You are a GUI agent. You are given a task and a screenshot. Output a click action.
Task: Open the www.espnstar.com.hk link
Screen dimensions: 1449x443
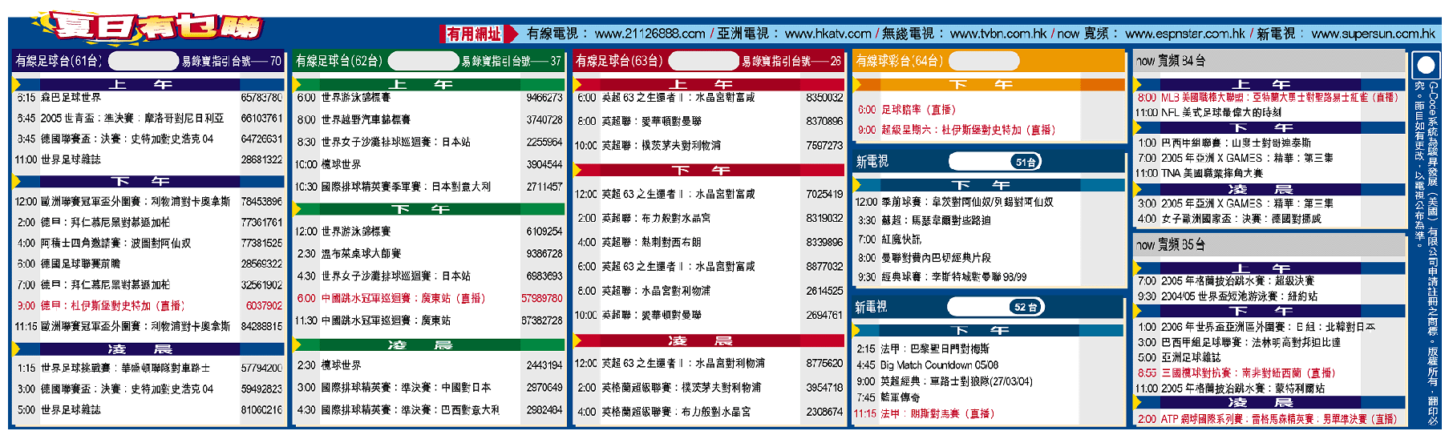pyautogui.click(x=1184, y=34)
